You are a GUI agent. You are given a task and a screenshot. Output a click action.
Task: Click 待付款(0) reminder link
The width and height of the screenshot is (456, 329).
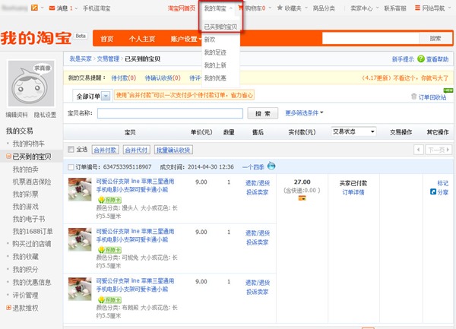click(124, 78)
